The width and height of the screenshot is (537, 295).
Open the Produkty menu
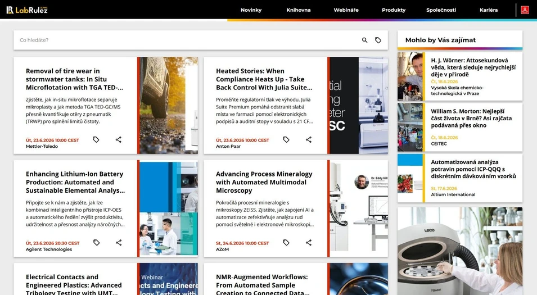tap(394, 10)
